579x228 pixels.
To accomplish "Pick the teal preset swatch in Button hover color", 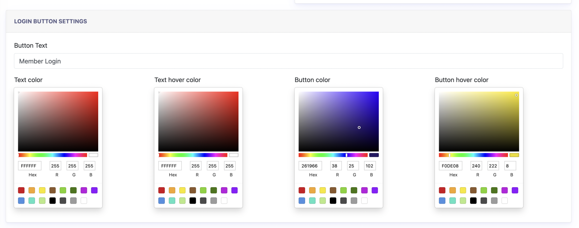I will pyautogui.click(x=453, y=201).
